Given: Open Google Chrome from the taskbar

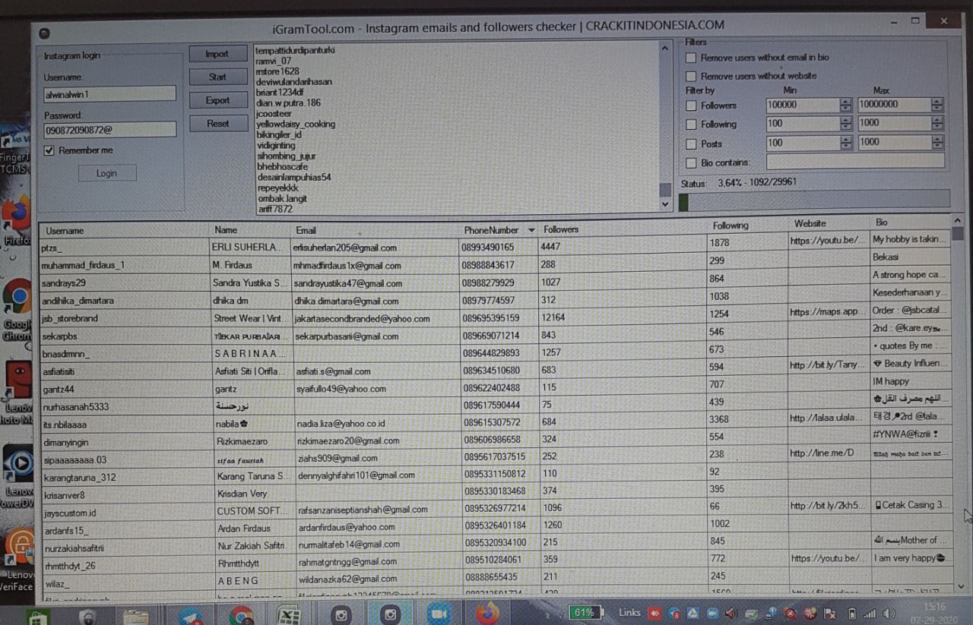Looking at the screenshot, I should point(241,614).
